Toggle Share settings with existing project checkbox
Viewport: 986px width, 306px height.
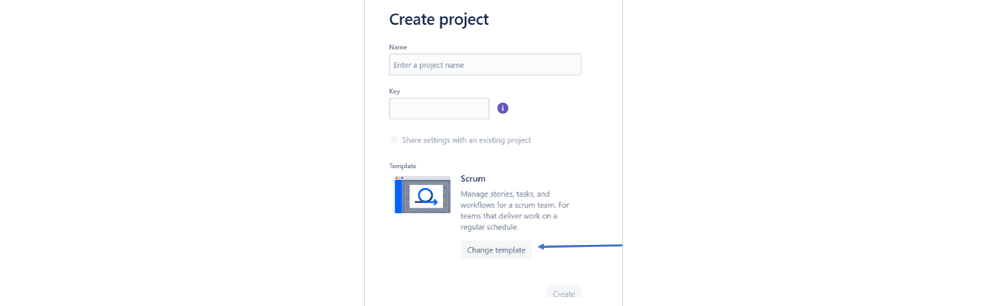click(x=394, y=139)
